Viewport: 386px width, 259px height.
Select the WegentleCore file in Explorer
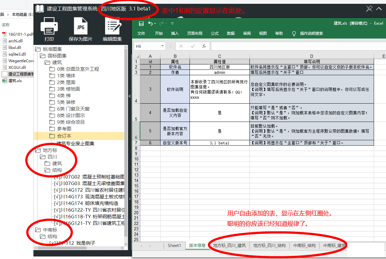coord(18,61)
